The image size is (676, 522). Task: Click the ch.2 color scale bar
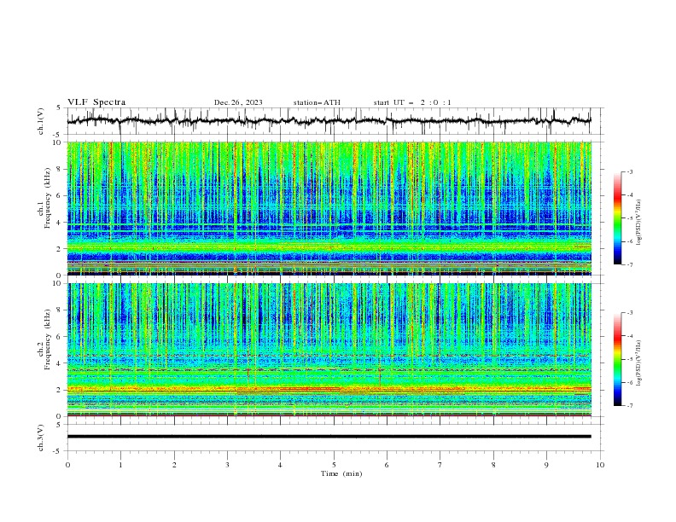click(617, 359)
